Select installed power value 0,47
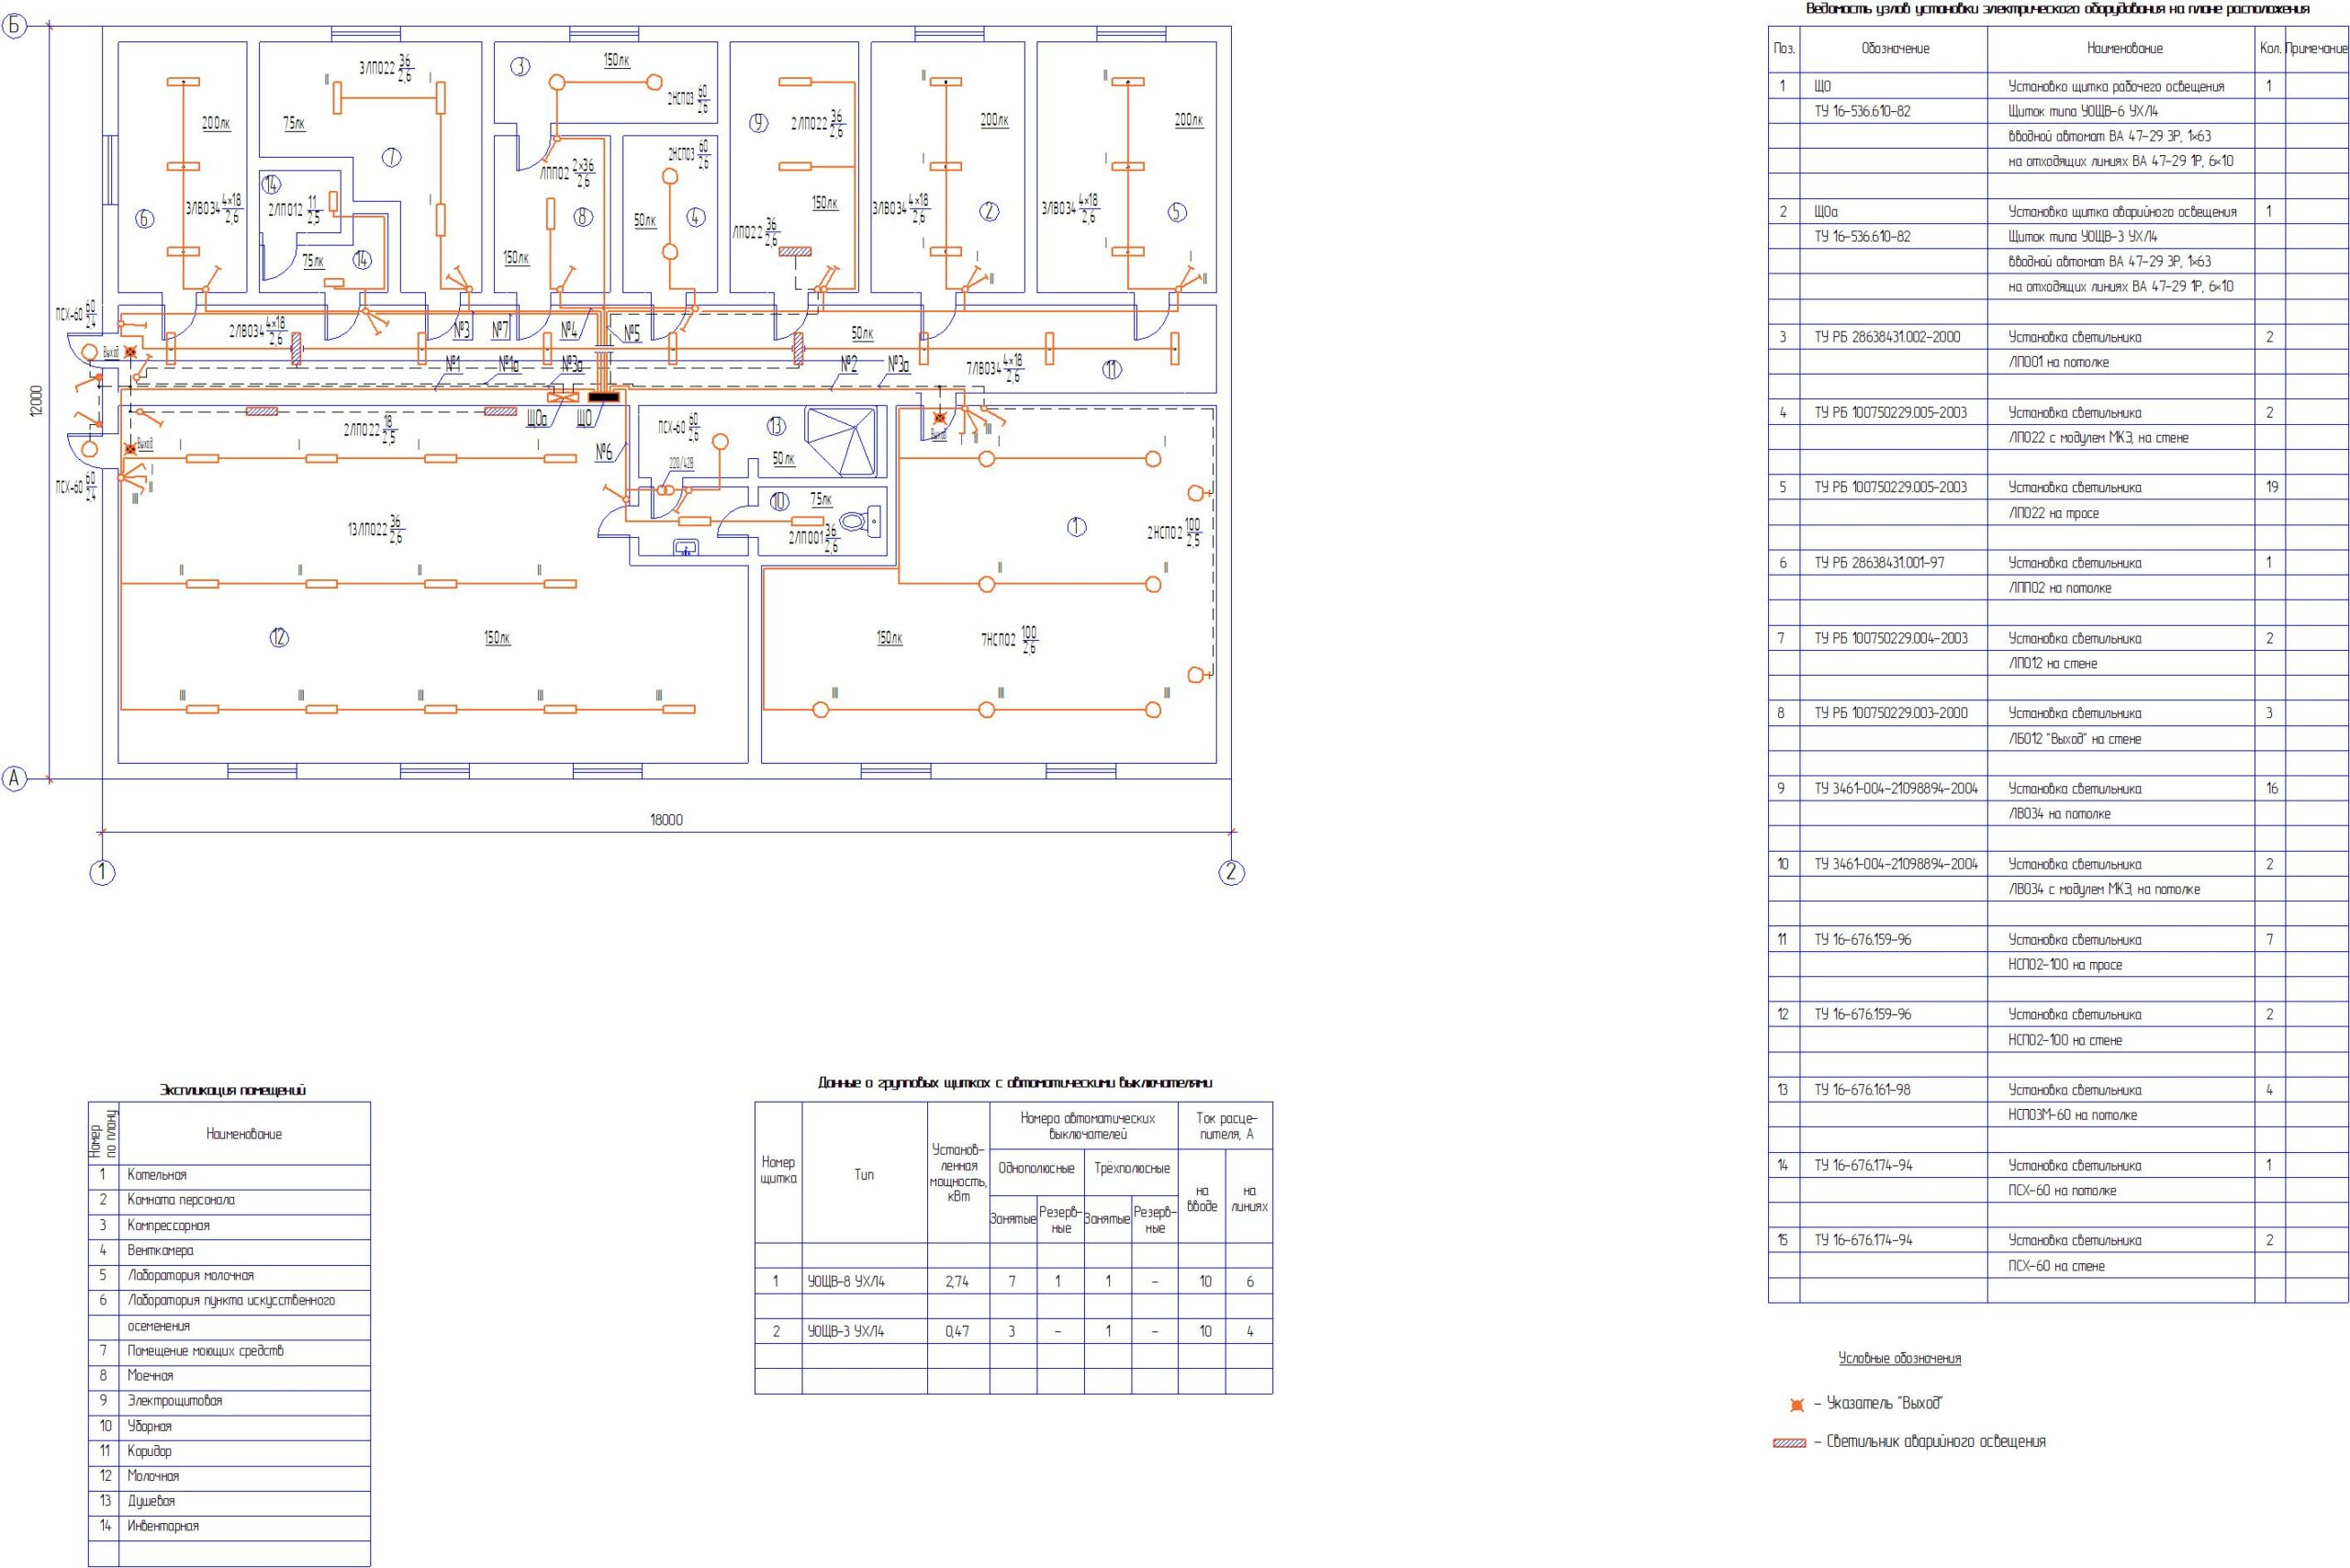2350x1568 pixels. (x=957, y=1332)
